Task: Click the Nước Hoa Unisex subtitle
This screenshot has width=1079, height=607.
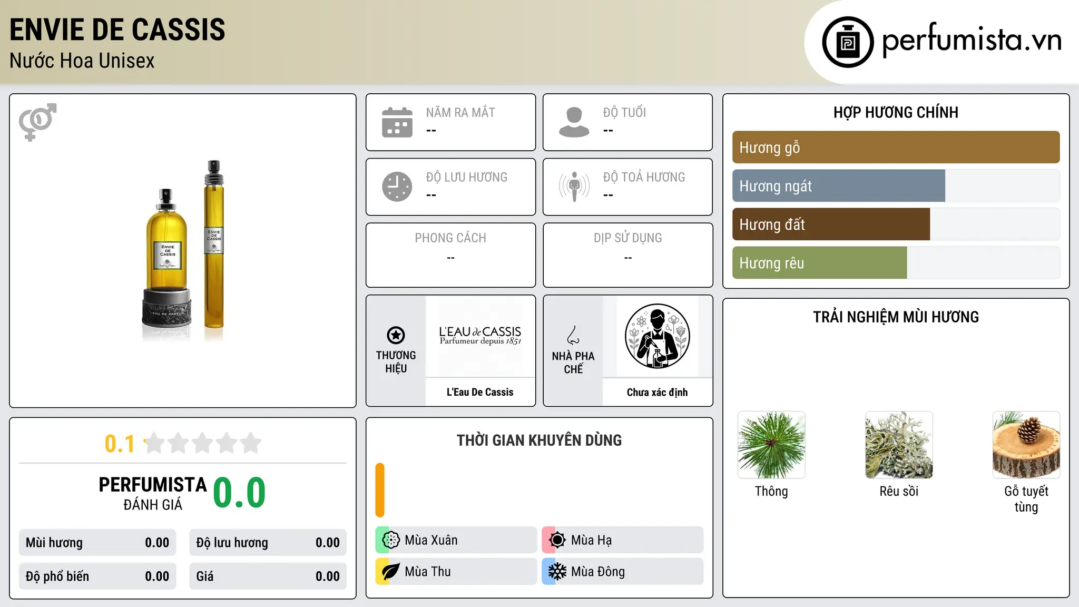Action: [82, 61]
